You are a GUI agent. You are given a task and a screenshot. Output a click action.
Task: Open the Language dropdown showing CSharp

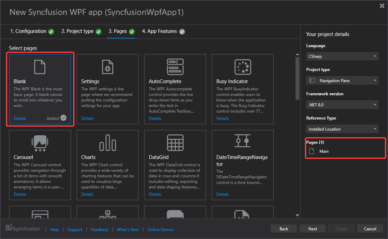click(342, 56)
